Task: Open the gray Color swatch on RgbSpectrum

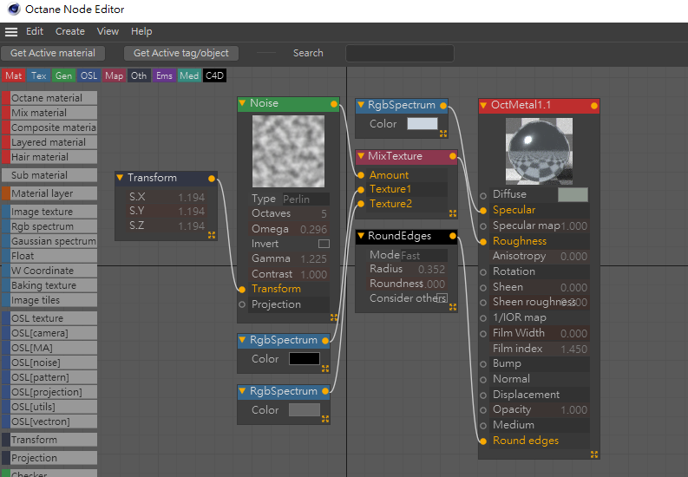Action: click(304, 410)
